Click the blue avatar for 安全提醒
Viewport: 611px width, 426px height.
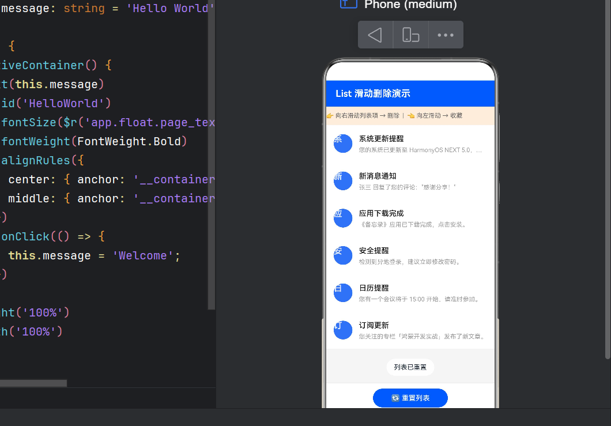tap(343, 255)
